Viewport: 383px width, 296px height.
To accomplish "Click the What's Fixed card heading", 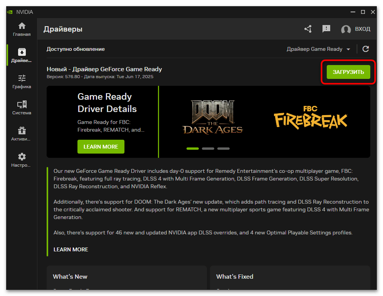I will click(235, 276).
